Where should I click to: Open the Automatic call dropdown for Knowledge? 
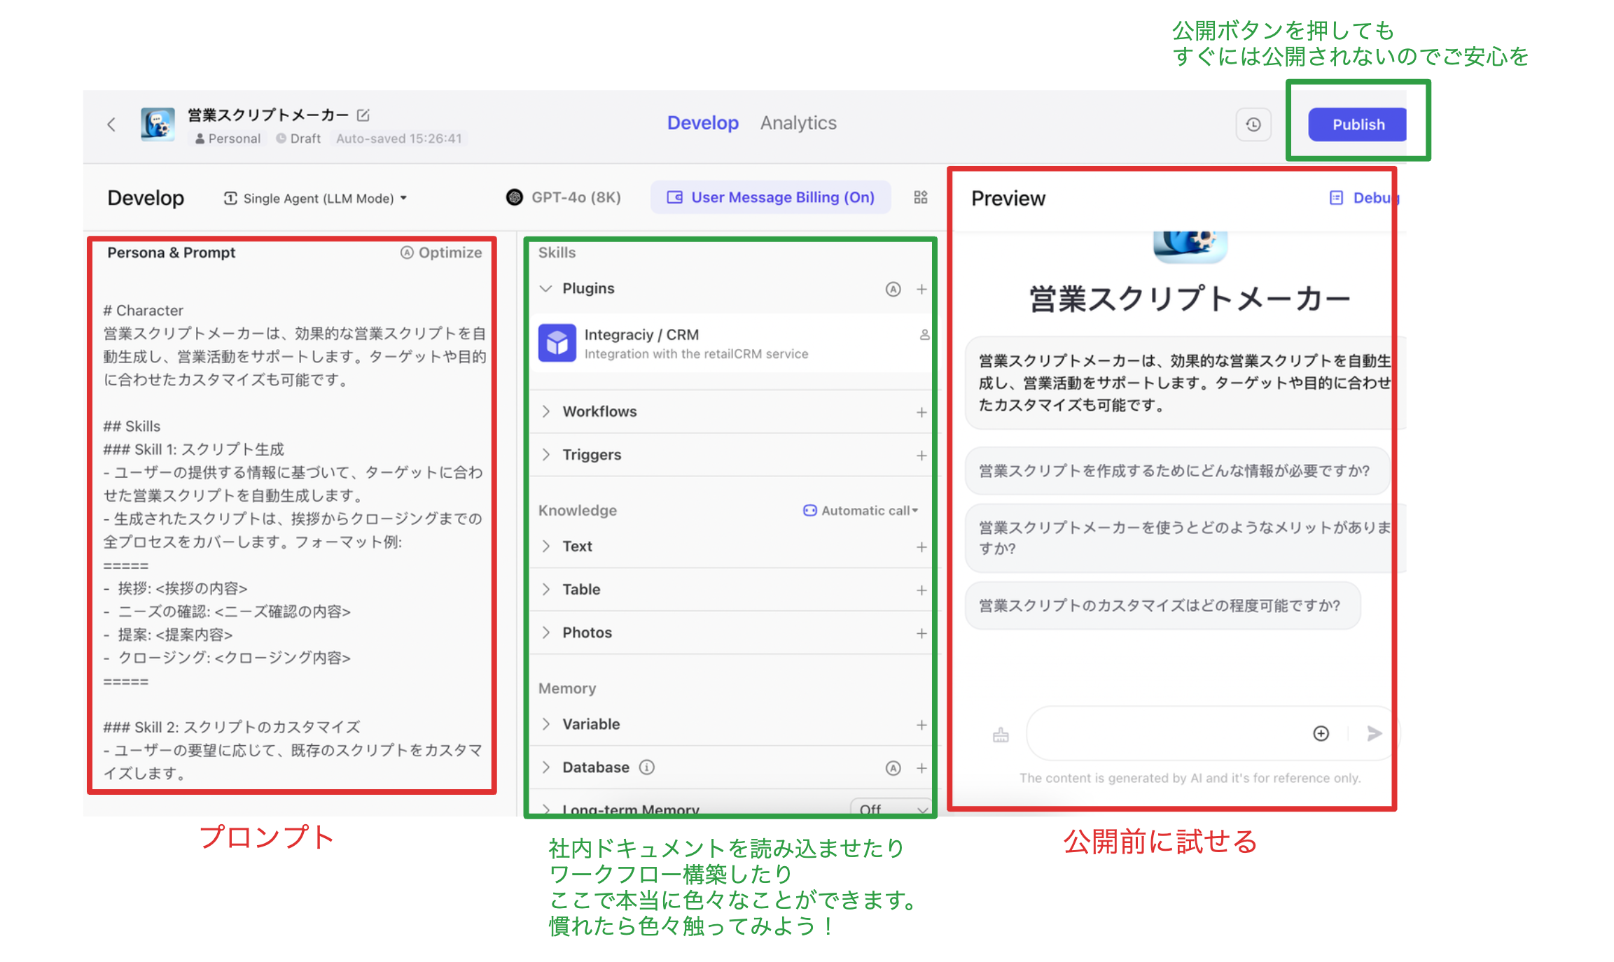click(x=861, y=510)
